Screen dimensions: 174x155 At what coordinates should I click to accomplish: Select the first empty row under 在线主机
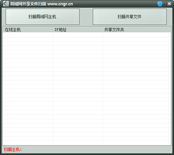[28, 35]
